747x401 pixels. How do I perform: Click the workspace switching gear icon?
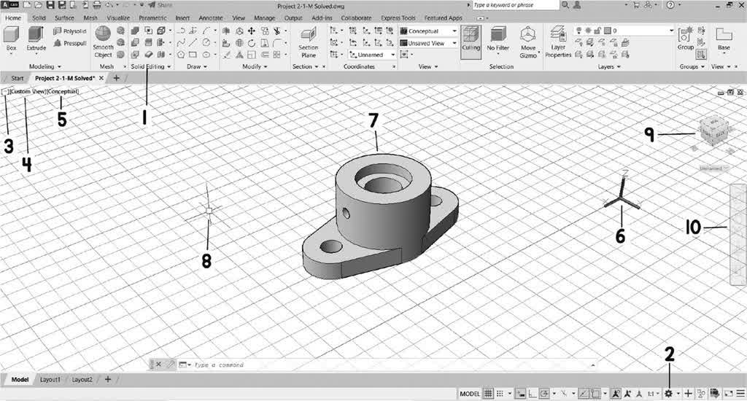point(669,394)
